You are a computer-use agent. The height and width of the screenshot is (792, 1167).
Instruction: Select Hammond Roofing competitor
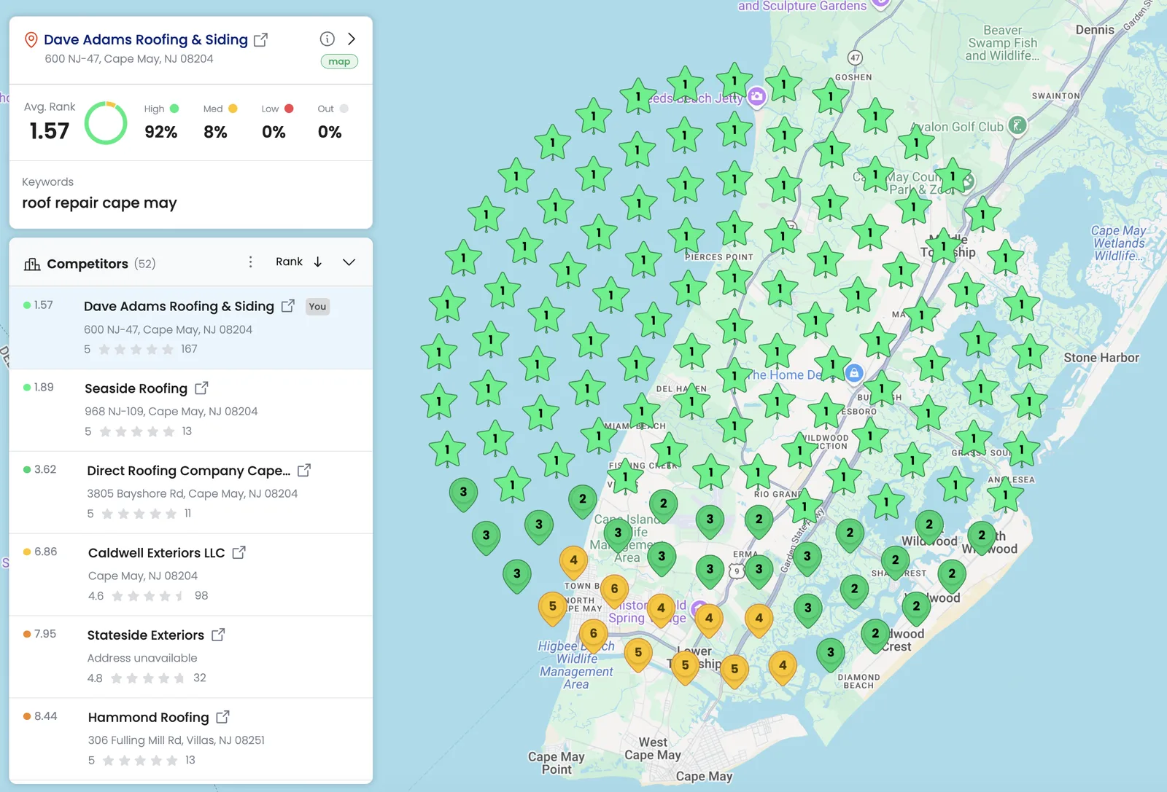[x=191, y=740]
